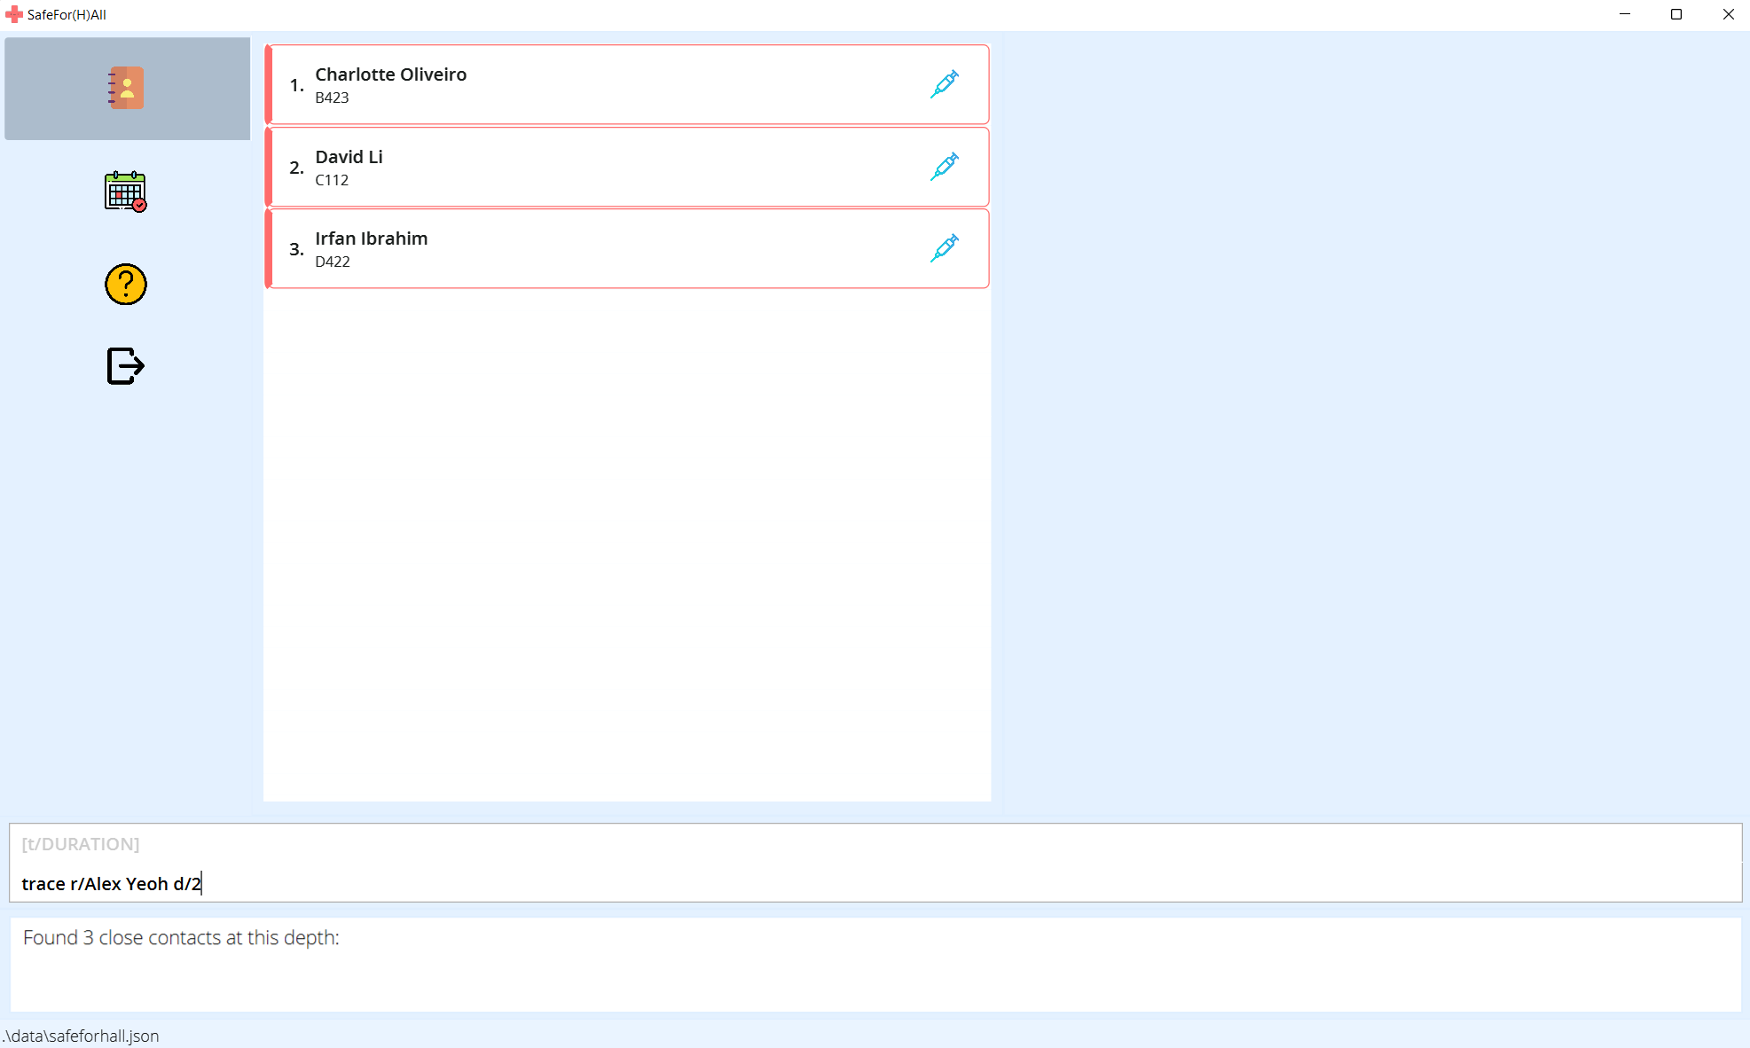This screenshot has height=1048, width=1750.
Task: Click the 'Found 3 close contacts' result message
Action: pos(181,938)
